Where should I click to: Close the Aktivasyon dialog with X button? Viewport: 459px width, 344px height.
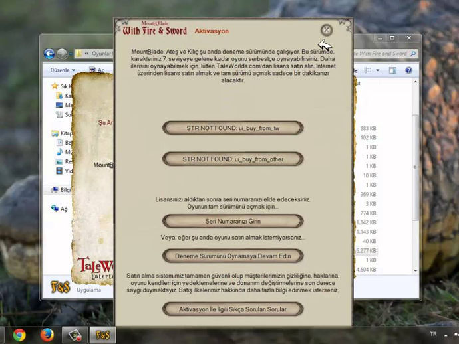(327, 30)
